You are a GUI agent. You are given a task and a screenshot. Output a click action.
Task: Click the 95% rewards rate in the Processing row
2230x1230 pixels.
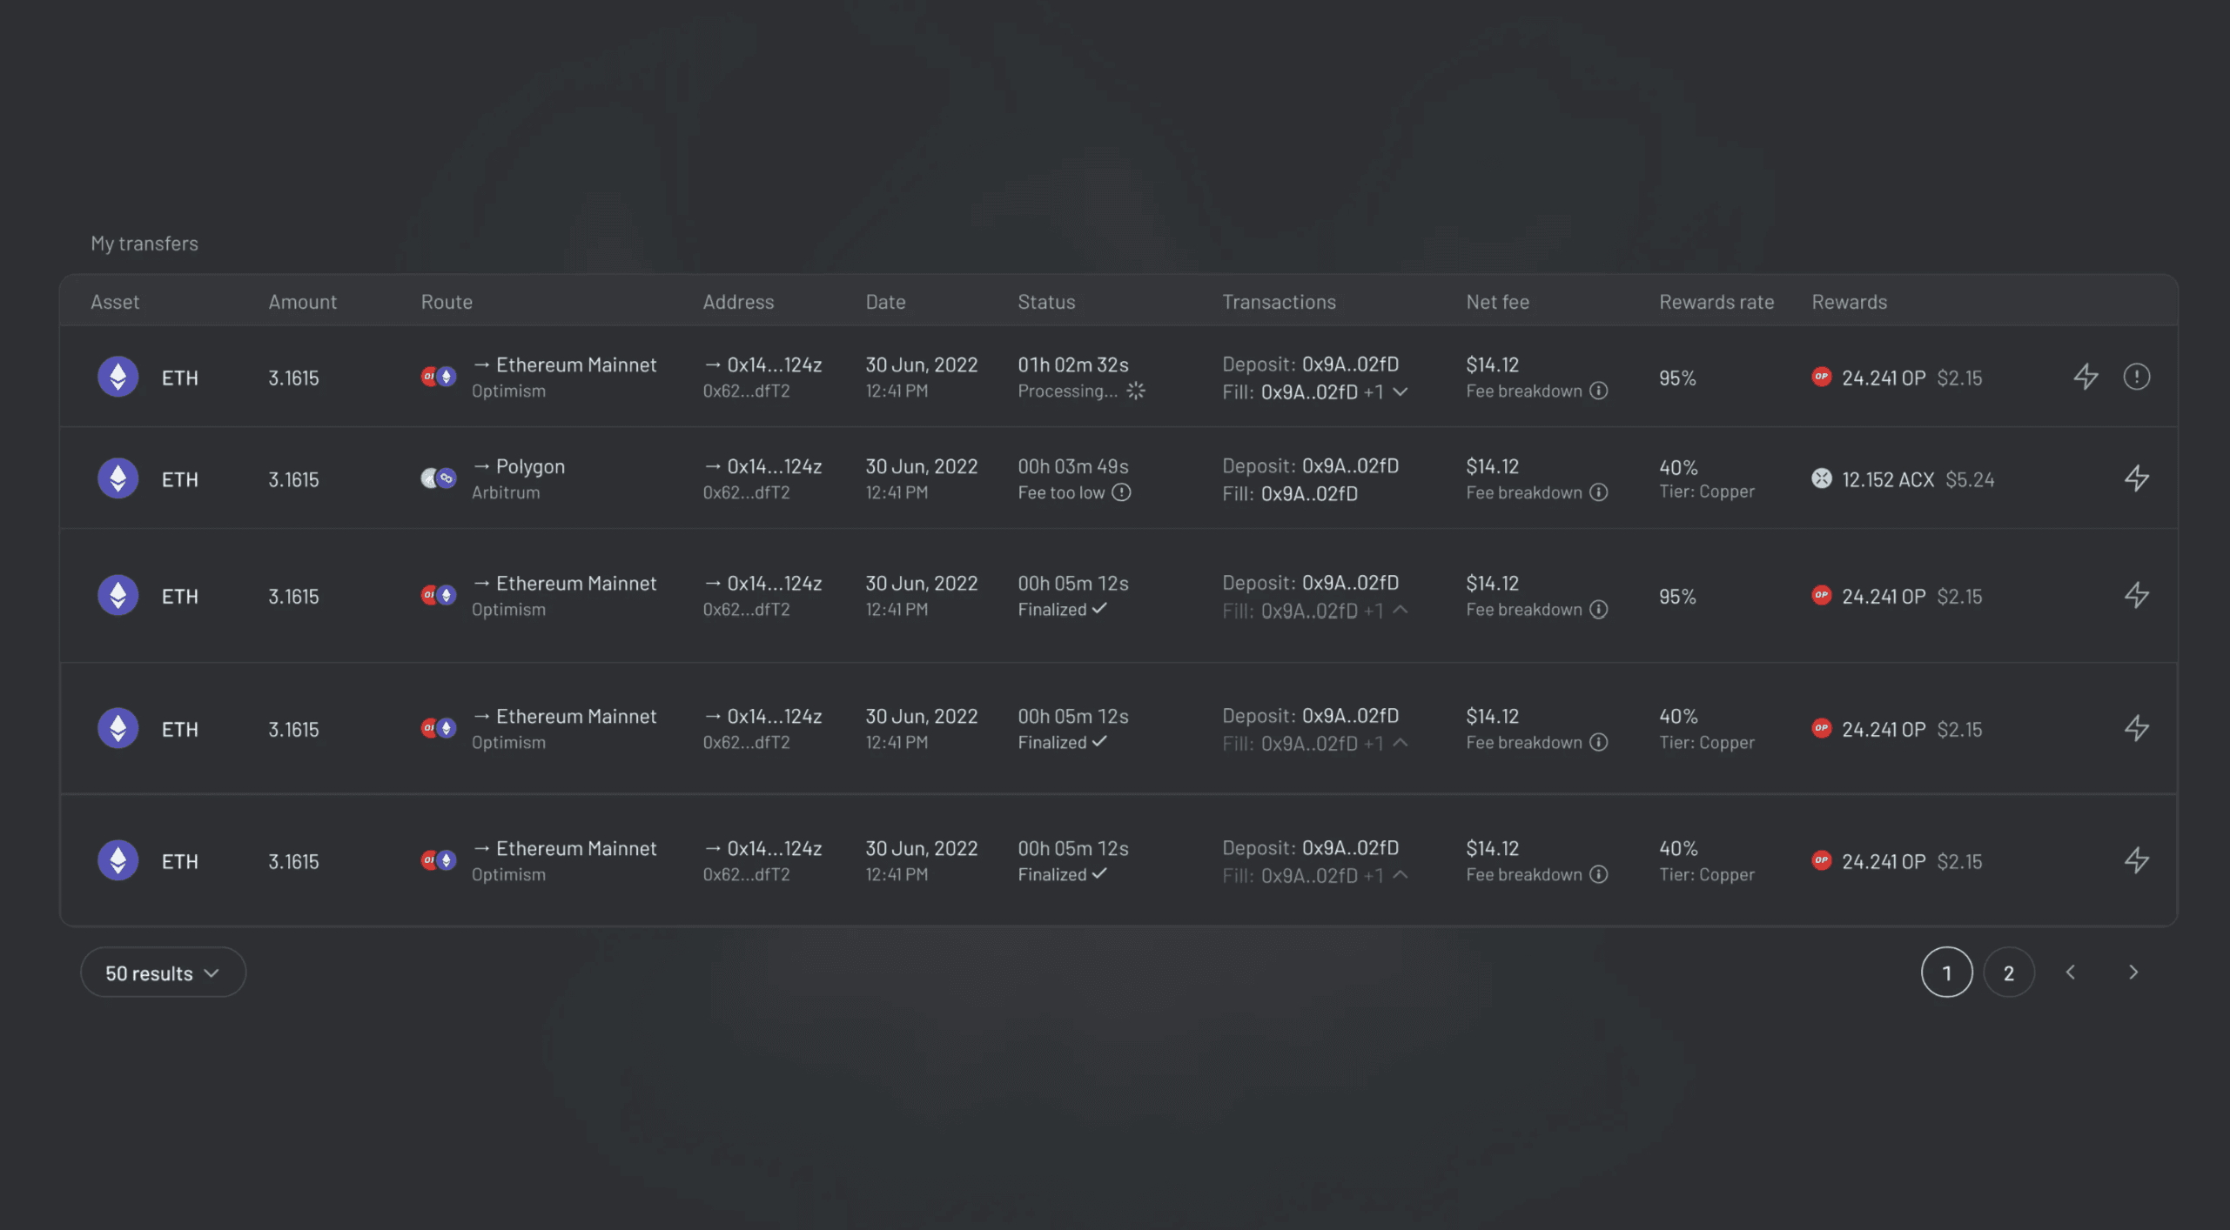coord(1677,378)
